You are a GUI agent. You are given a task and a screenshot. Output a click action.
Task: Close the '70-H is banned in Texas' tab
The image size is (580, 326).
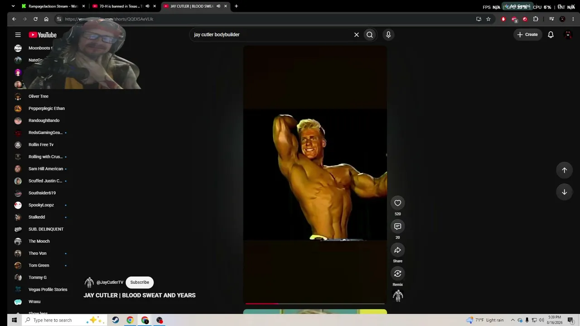pos(155,6)
